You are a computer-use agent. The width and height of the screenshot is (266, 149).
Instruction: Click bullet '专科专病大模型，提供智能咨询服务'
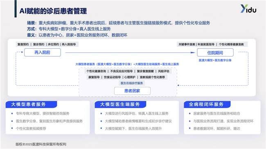coord(43,113)
